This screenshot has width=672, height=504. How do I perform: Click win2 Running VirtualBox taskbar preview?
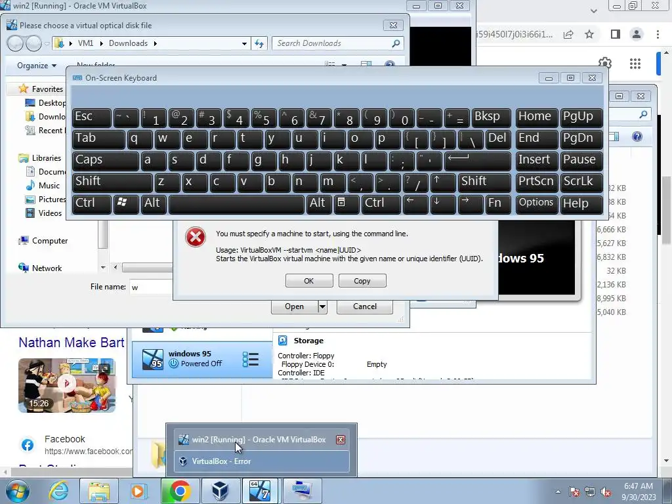[261, 440]
